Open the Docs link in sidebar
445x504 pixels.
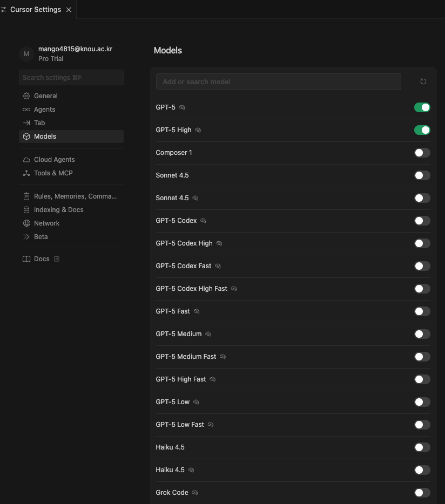(71, 259)
